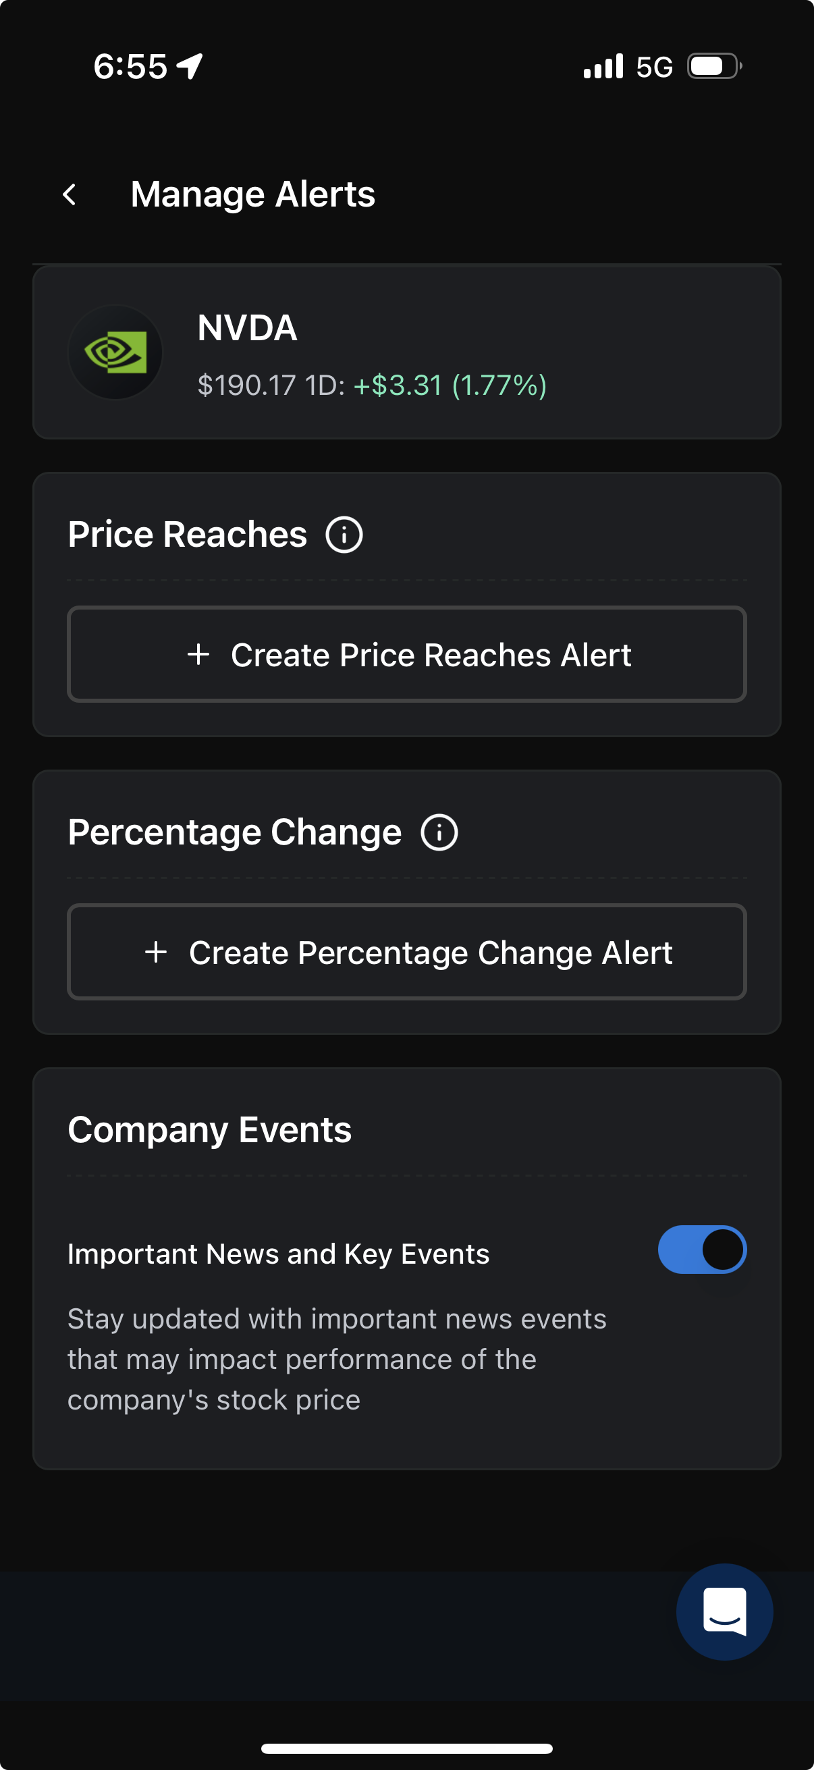Tap the back chevron arrow
Image resolution: width=814 pixels, height=1770 pixels.
pyautogui.click(x=70, y=194)
